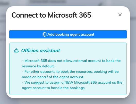Click the Office logo icon in the blue button

[x=45, y=34]
